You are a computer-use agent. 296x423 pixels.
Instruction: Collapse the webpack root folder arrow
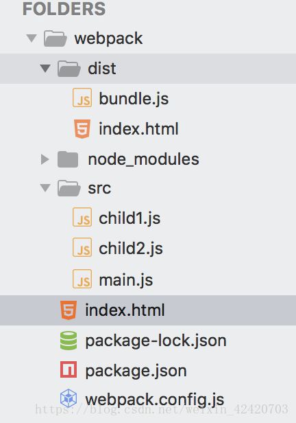(x=32, y=38)
